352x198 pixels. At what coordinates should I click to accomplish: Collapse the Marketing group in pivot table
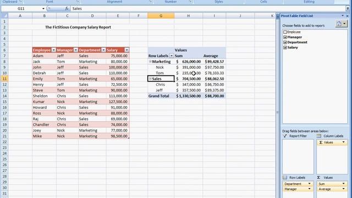tap(150, 61)
